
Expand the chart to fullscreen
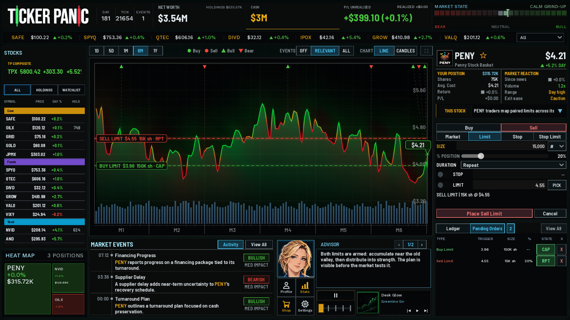[426, 51]
